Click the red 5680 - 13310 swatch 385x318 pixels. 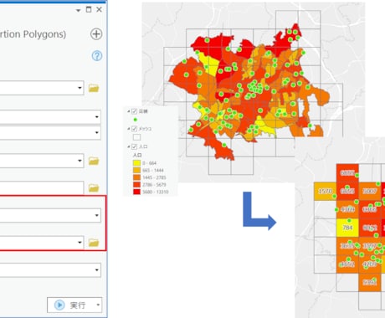(x=136, y=192)
